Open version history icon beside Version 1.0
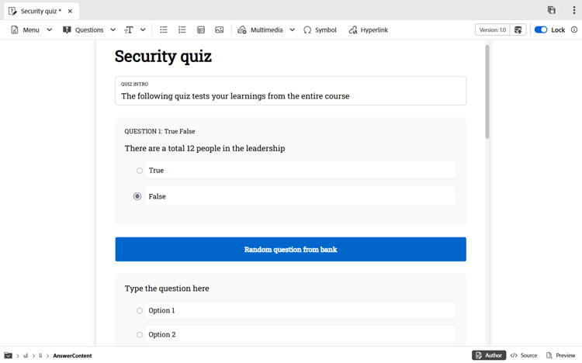Image resolution: width=582 pixels, height=363 pixels. pyautogui.click(x=518, y=29)
